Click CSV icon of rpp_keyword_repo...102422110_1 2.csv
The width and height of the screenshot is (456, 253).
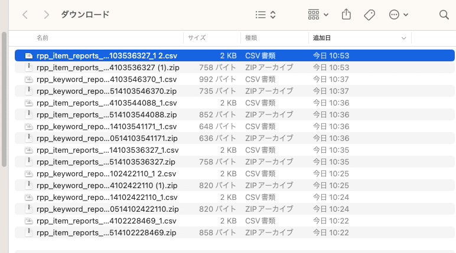28,174
